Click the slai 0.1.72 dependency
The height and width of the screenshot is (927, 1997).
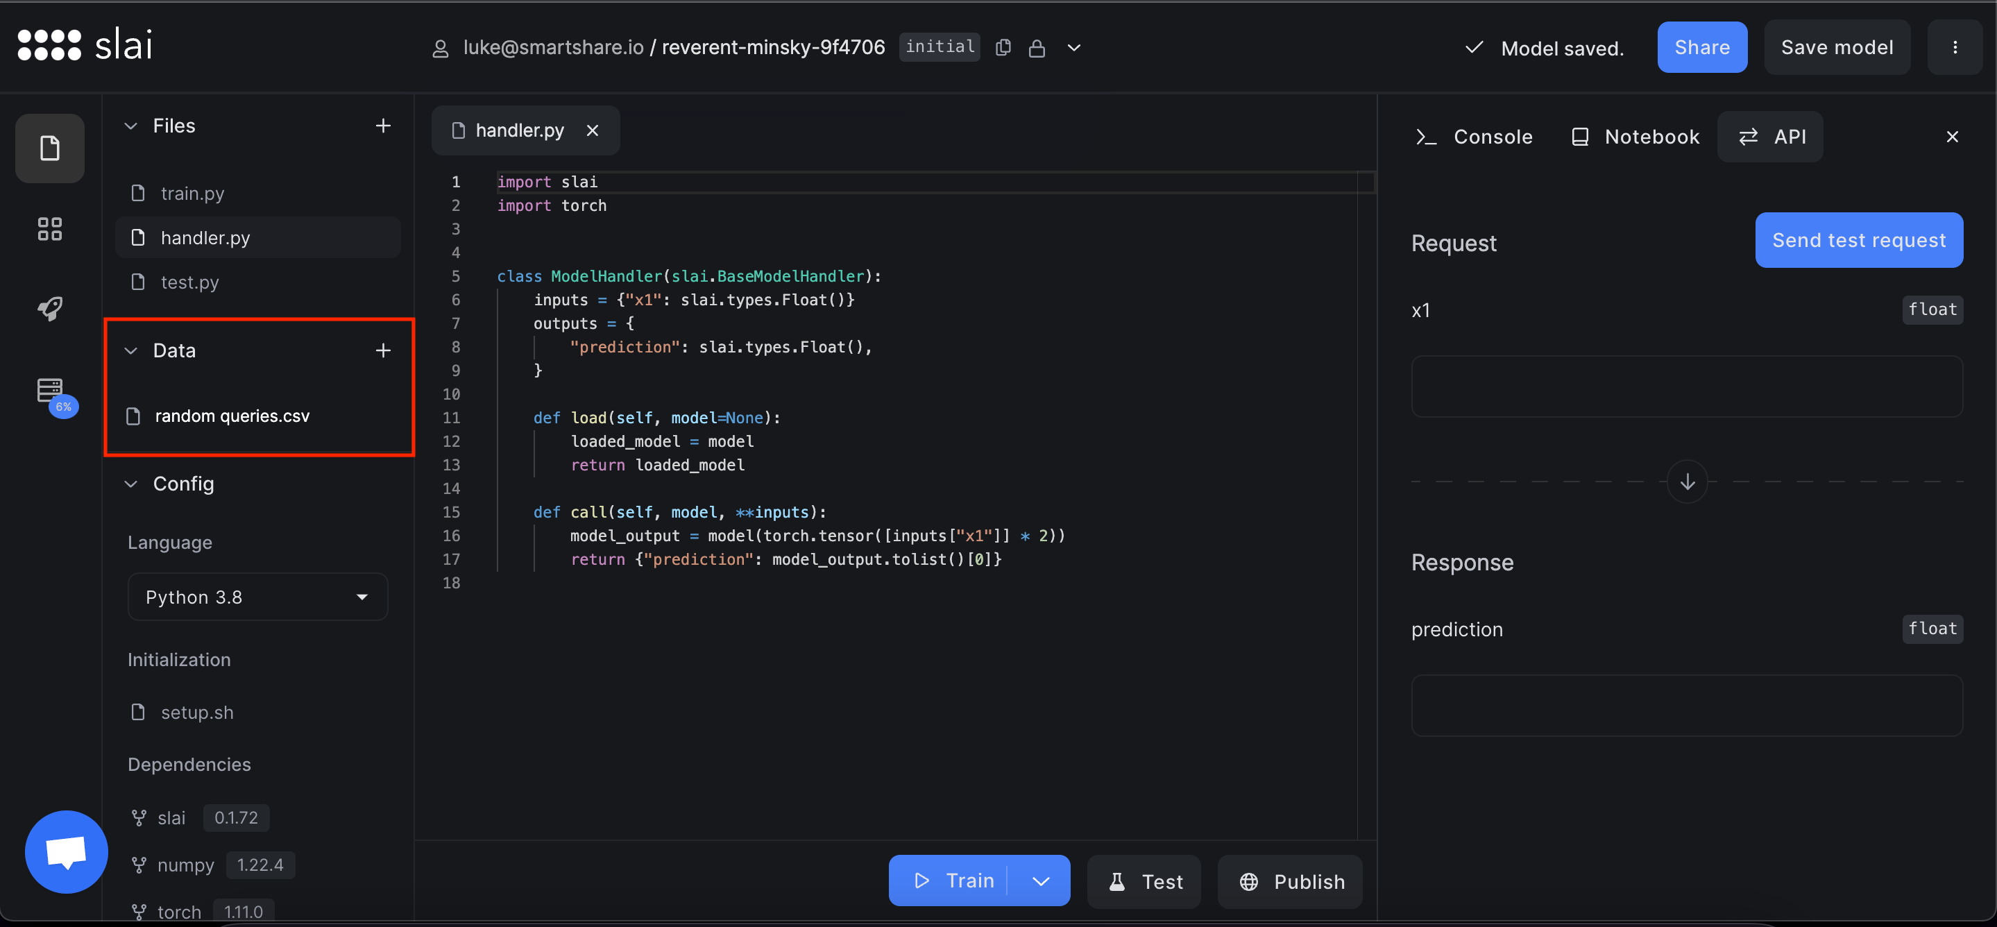pos(199,817)
